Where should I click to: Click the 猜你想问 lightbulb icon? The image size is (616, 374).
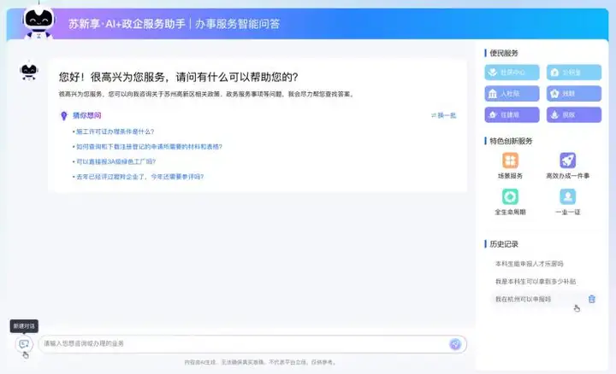pos(63,114)
